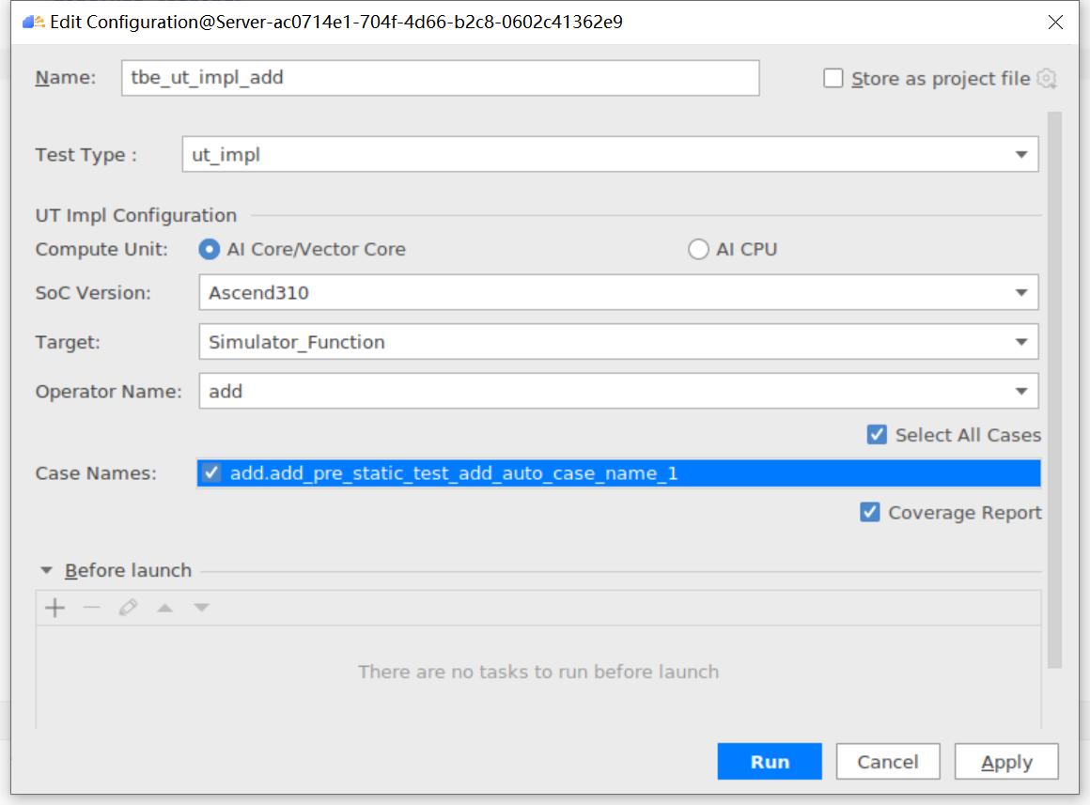
Task: Select AI CPU compute unit
Action: pos(698,249)
